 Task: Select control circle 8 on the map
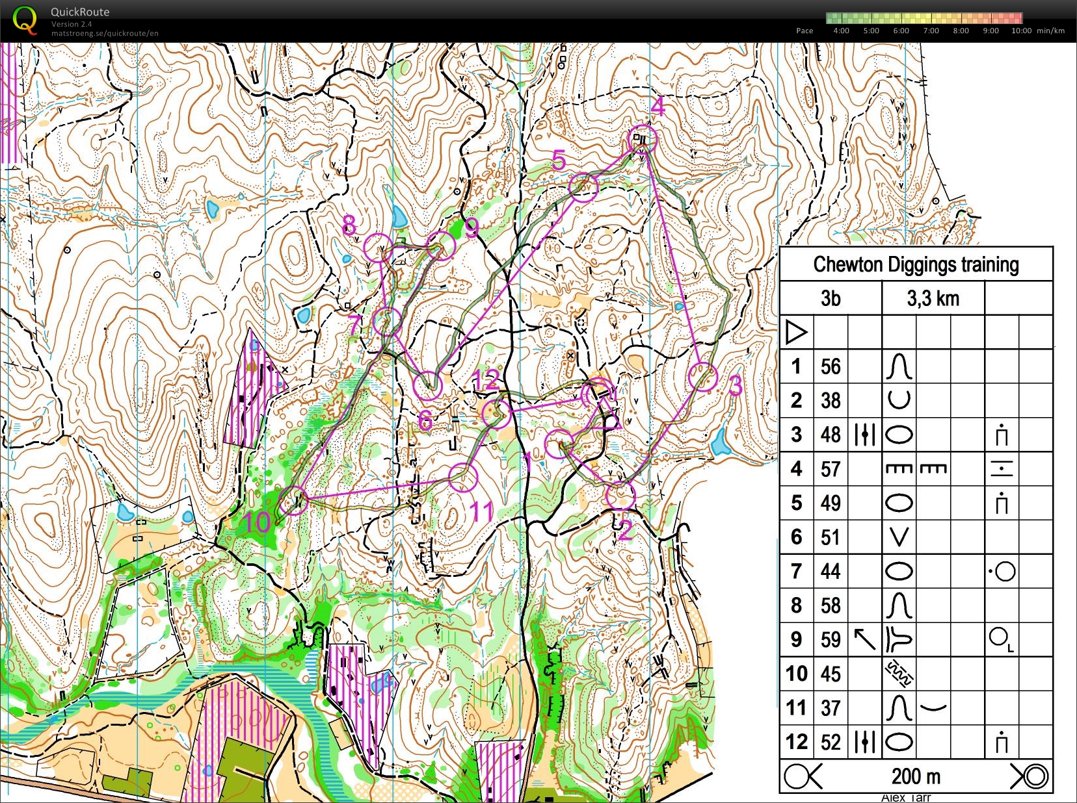[x=378, y=248]
